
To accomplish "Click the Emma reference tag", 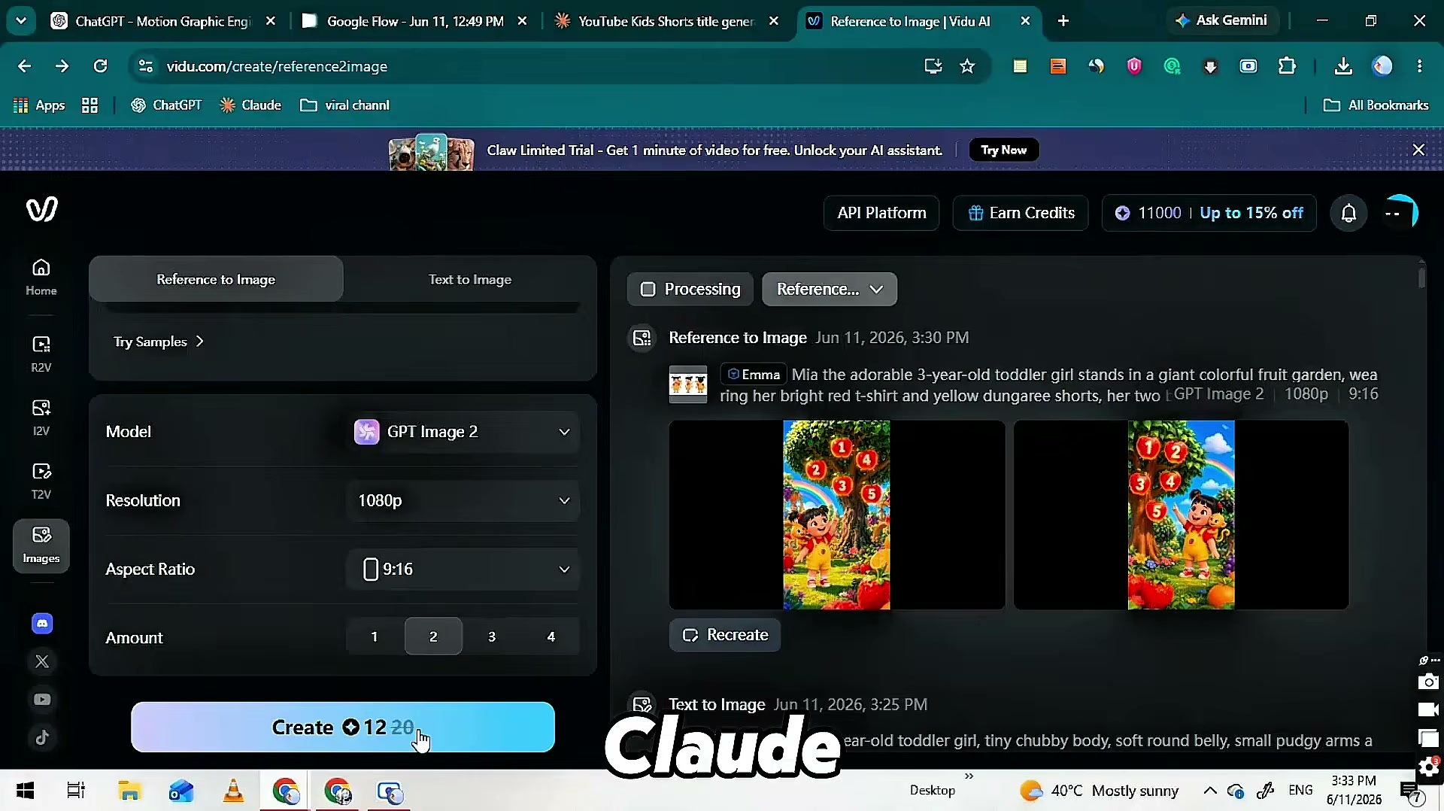I will [754, 375].
